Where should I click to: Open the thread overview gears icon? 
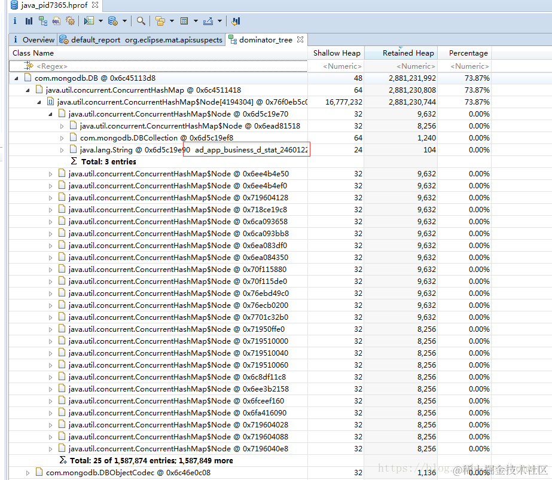tap(70, 21)
